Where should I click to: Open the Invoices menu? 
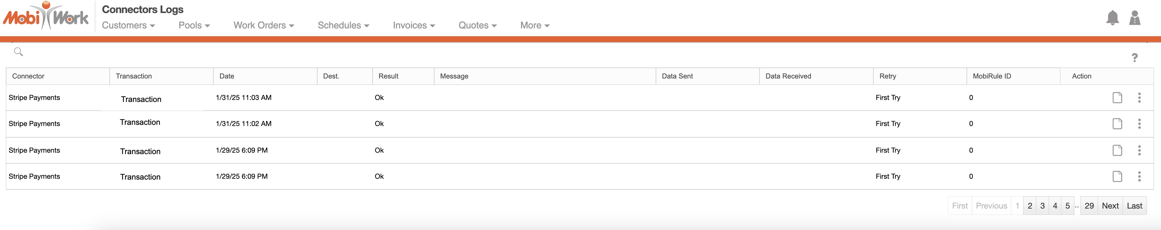(x=414, y=26)
